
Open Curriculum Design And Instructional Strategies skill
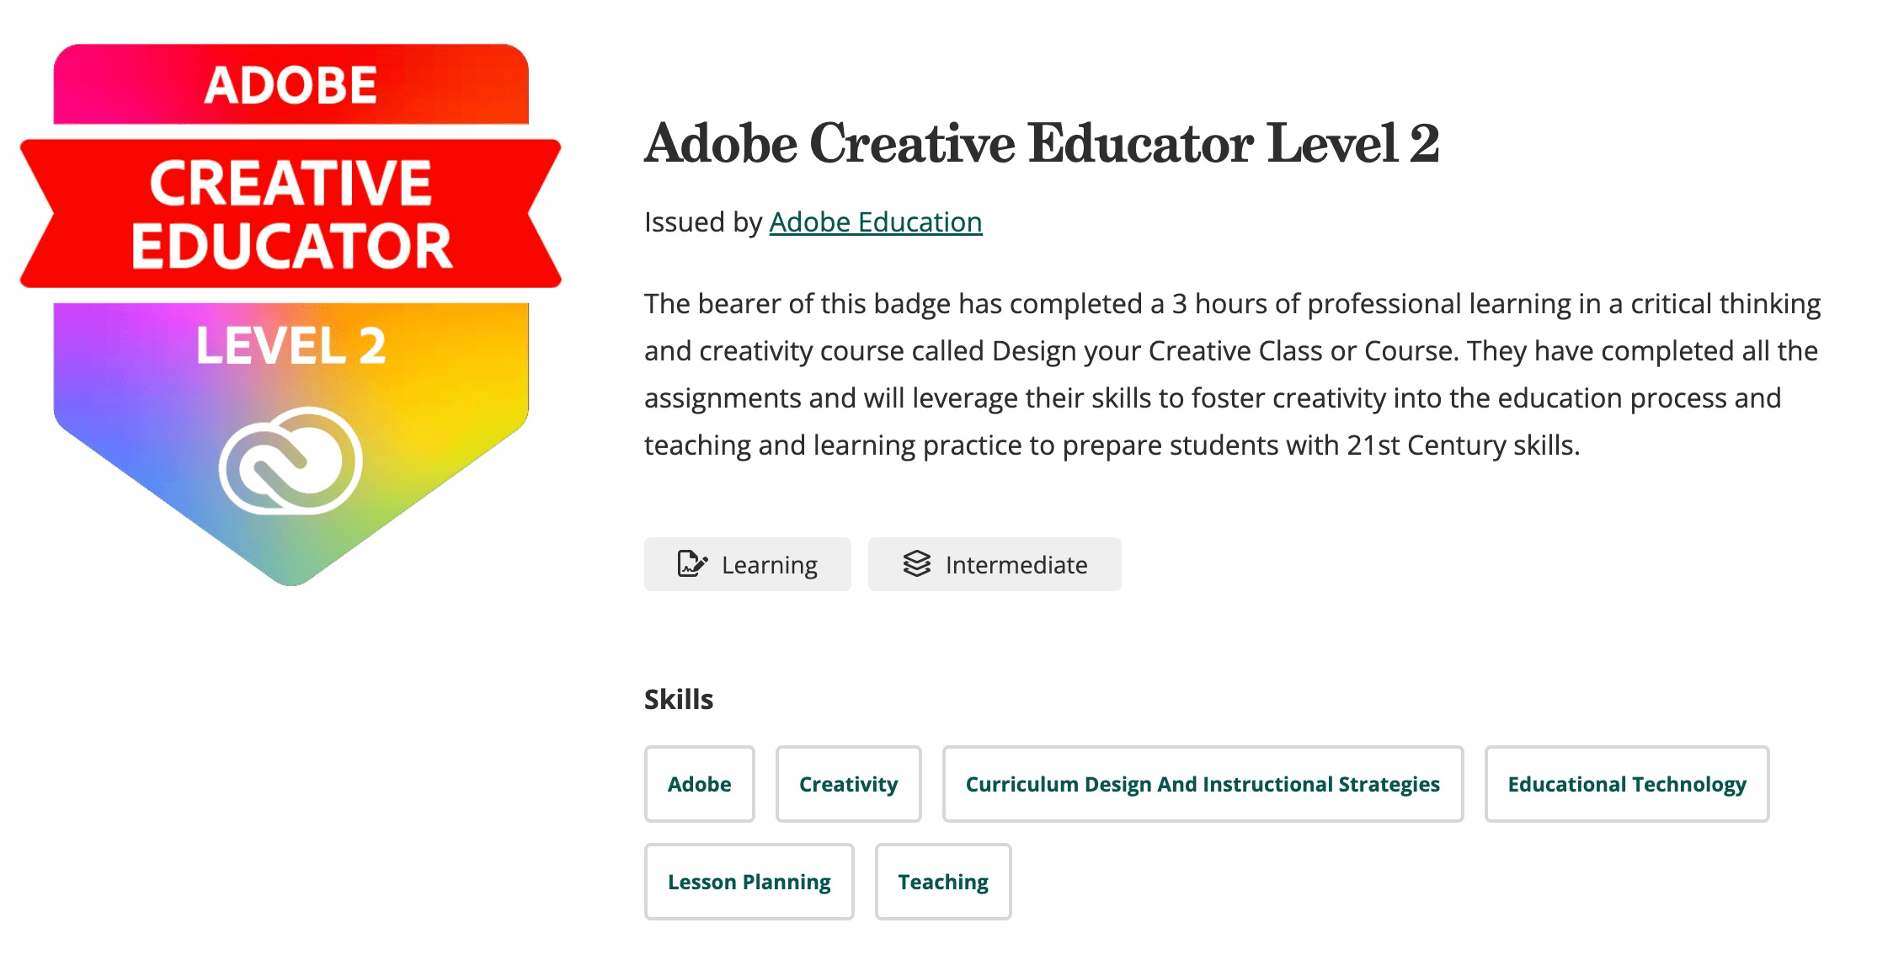tap(1202, 784)
